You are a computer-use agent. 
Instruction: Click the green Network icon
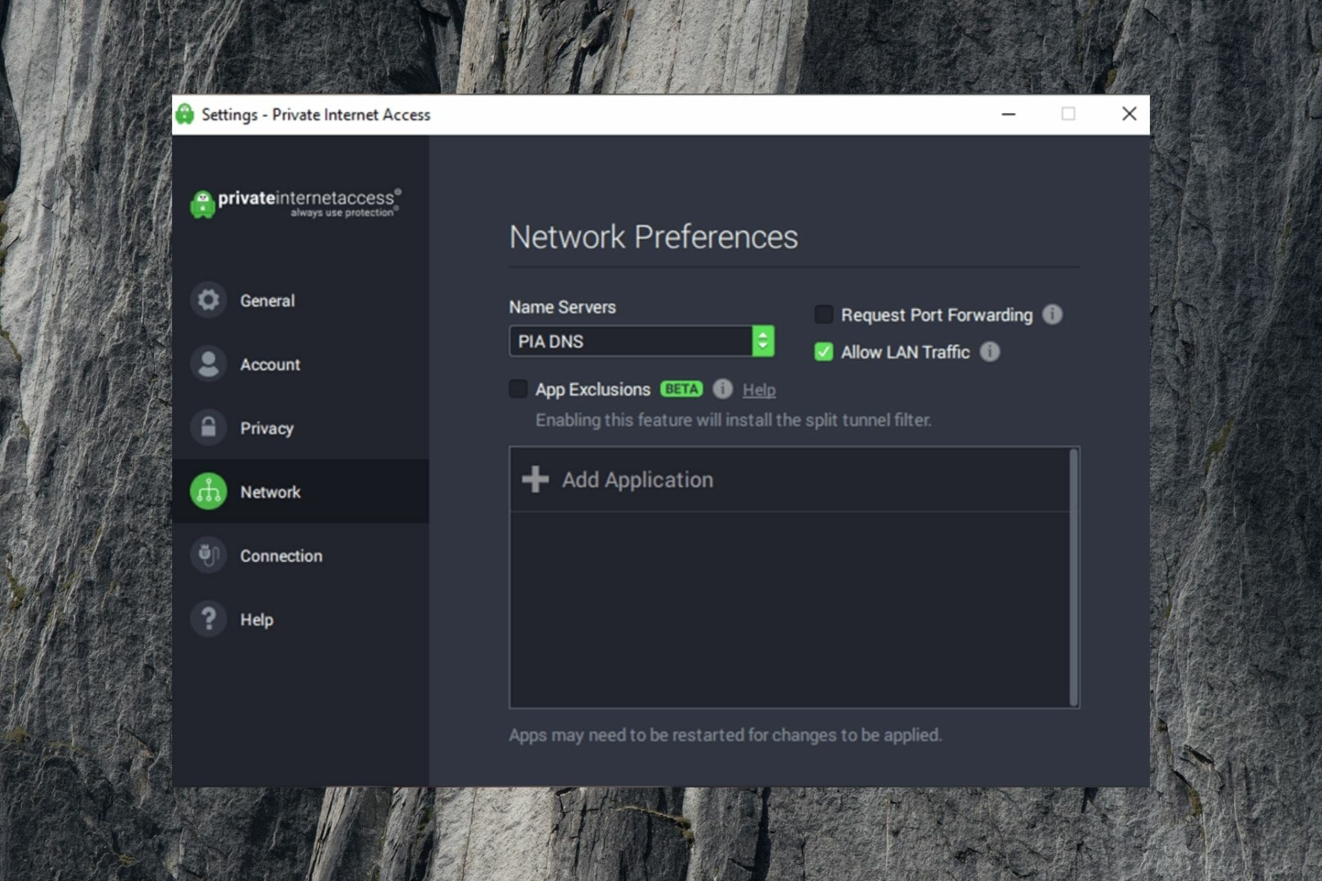[208, 491]
